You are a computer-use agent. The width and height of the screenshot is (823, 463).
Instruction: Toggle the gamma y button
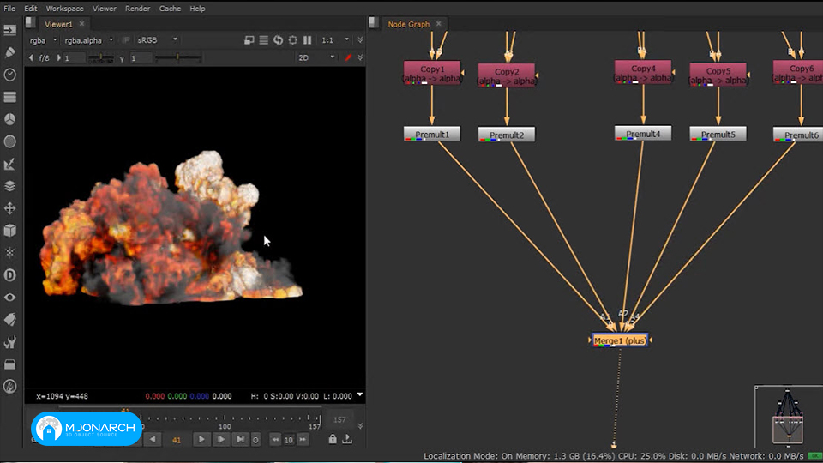click(122, 58)
